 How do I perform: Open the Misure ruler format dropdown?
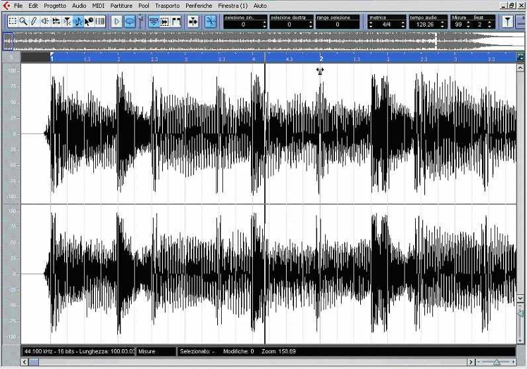(155, 350)
